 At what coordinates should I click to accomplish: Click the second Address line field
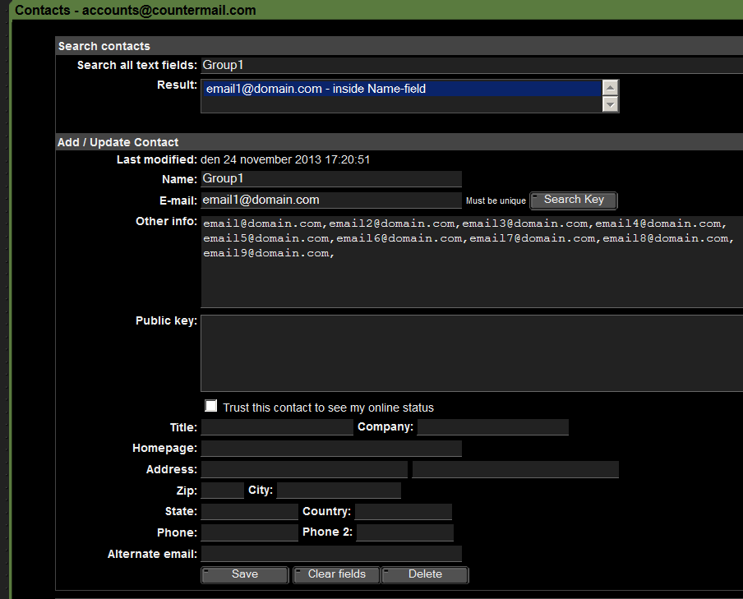click(515, 469)
